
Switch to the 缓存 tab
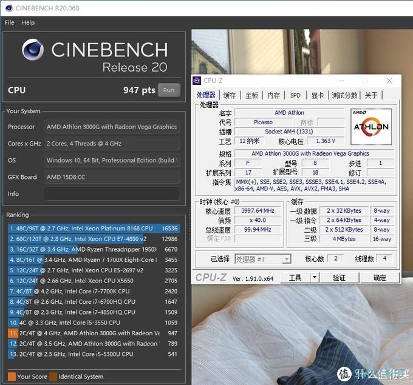coord(230,95)
